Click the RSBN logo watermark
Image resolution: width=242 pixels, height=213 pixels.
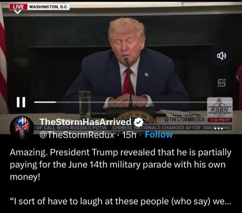click(220, 107)
